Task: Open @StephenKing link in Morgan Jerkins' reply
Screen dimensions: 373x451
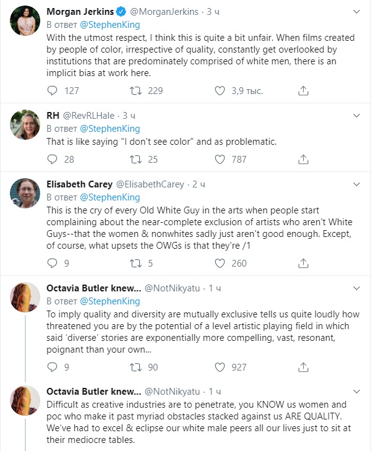Action: coord(110,25)
